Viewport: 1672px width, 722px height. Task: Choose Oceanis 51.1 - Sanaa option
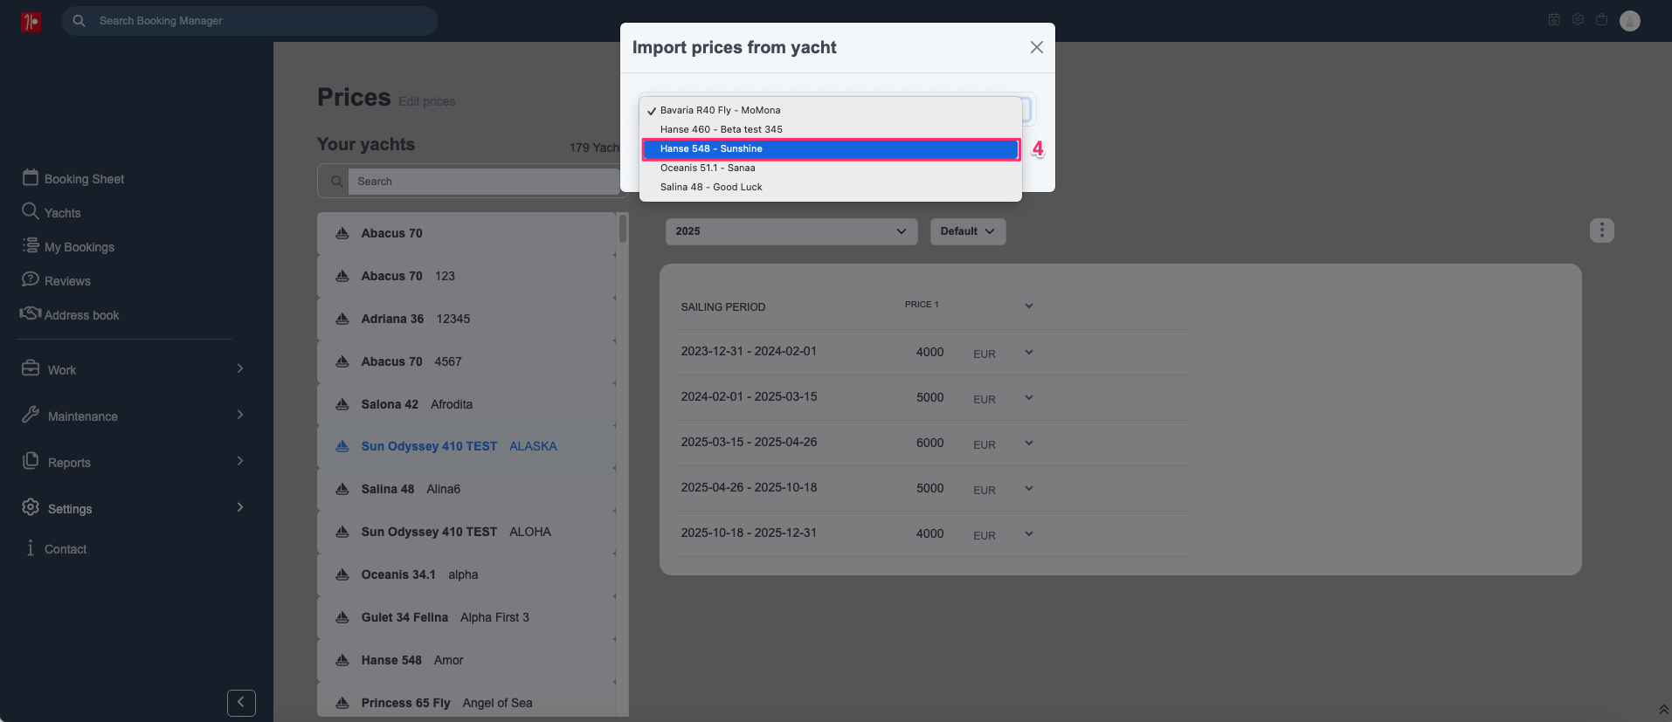[x=831, y=168]
